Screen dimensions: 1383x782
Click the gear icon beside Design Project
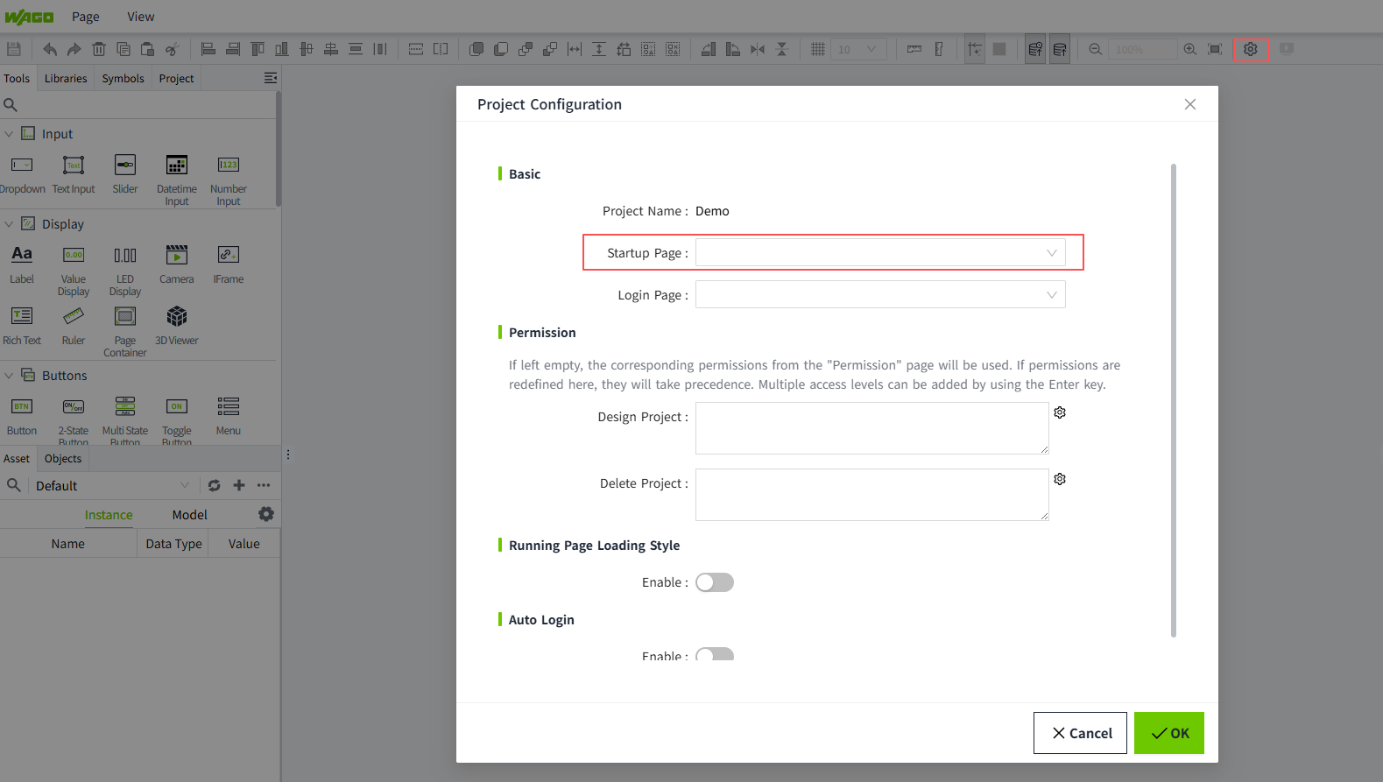tap(1060, 412)
